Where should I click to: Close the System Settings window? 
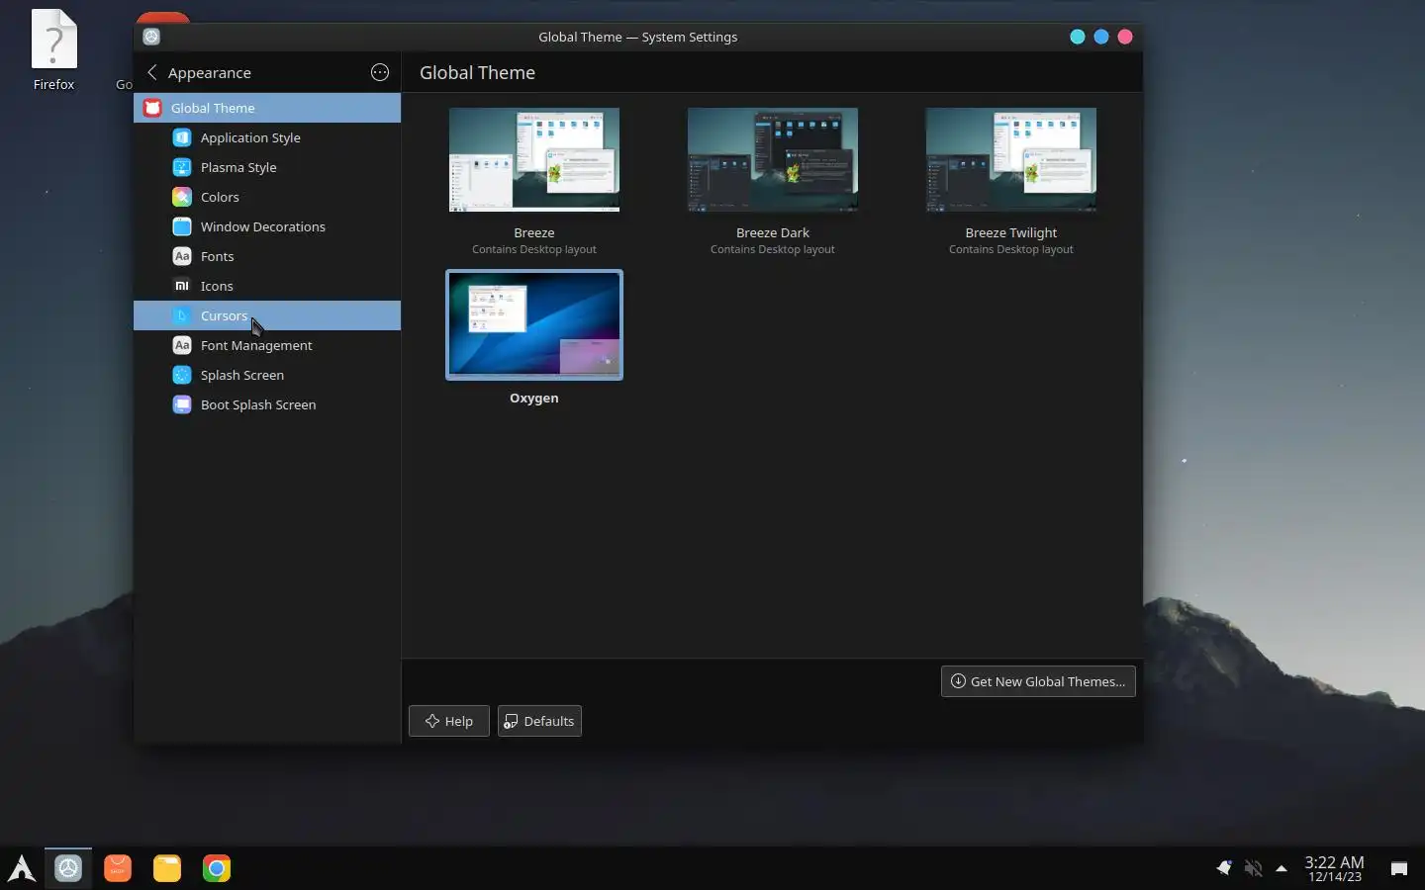[1125, 37]
